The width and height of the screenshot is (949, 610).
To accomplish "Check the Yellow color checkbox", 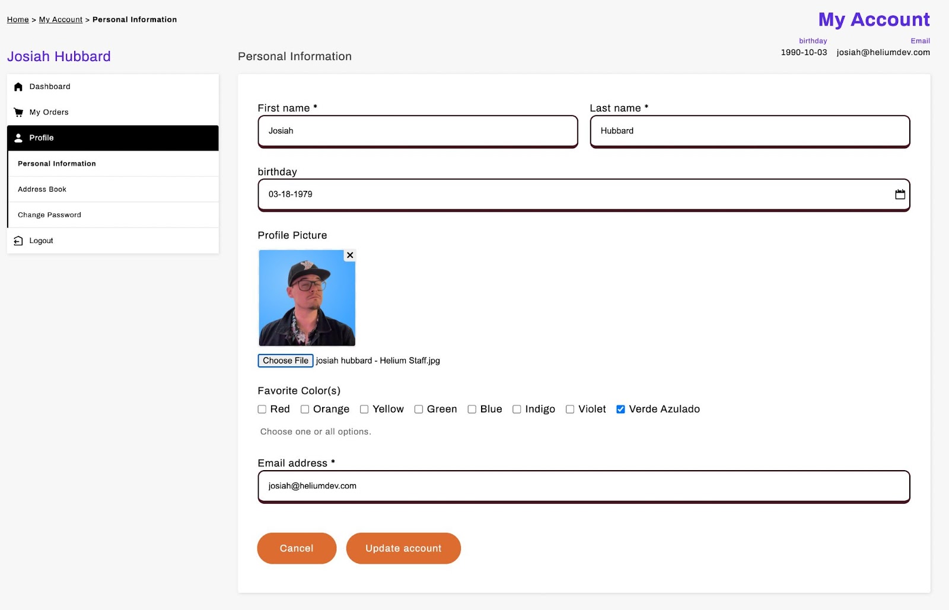I will coord(364,409).
